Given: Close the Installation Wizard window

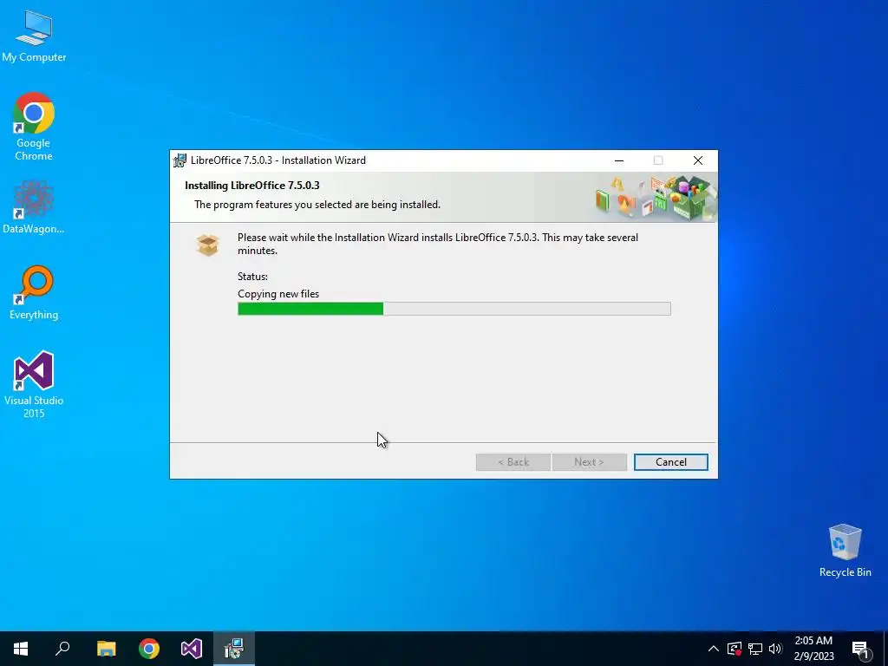Looking at the screenshot, I should tap(698, 160).
